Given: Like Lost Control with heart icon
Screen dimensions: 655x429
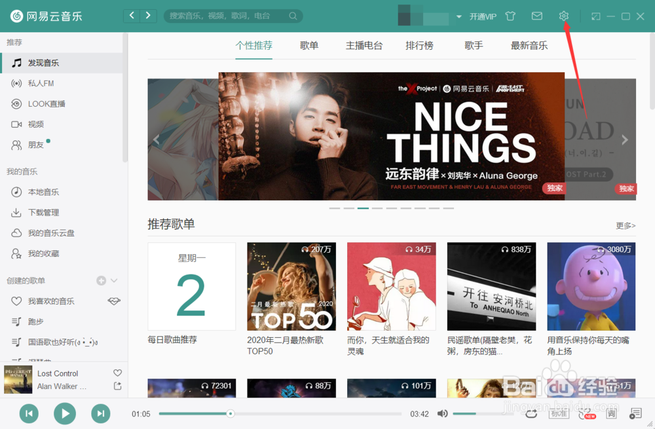Looking at the screenshot, I should tap(117, 373).
